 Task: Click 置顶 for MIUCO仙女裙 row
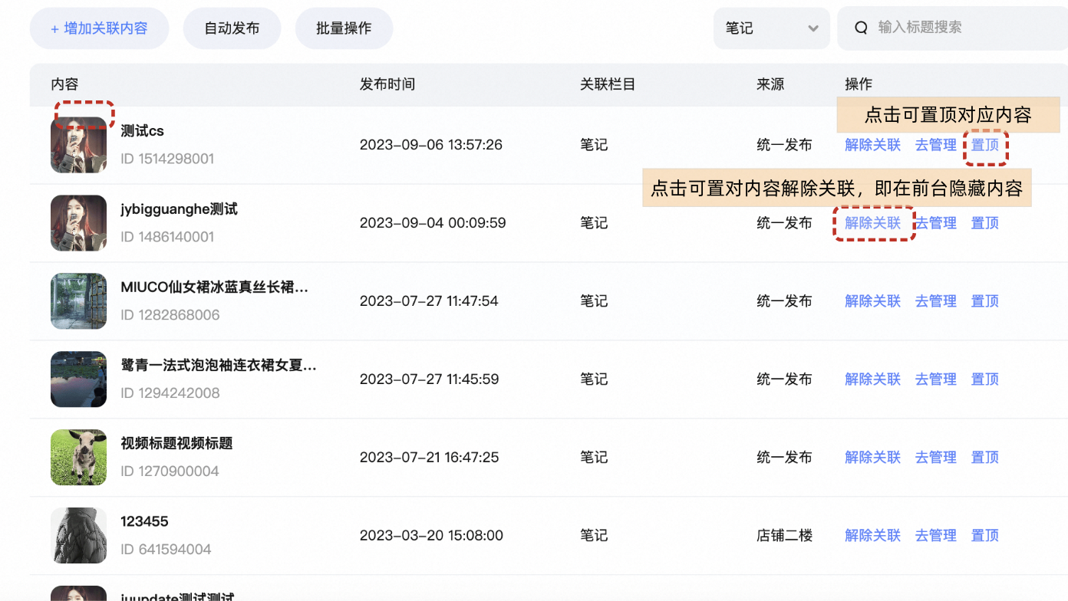coord(985,301)
